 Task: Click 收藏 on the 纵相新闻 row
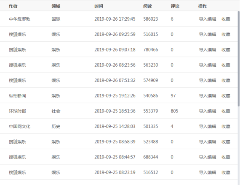tap(226, 96)
